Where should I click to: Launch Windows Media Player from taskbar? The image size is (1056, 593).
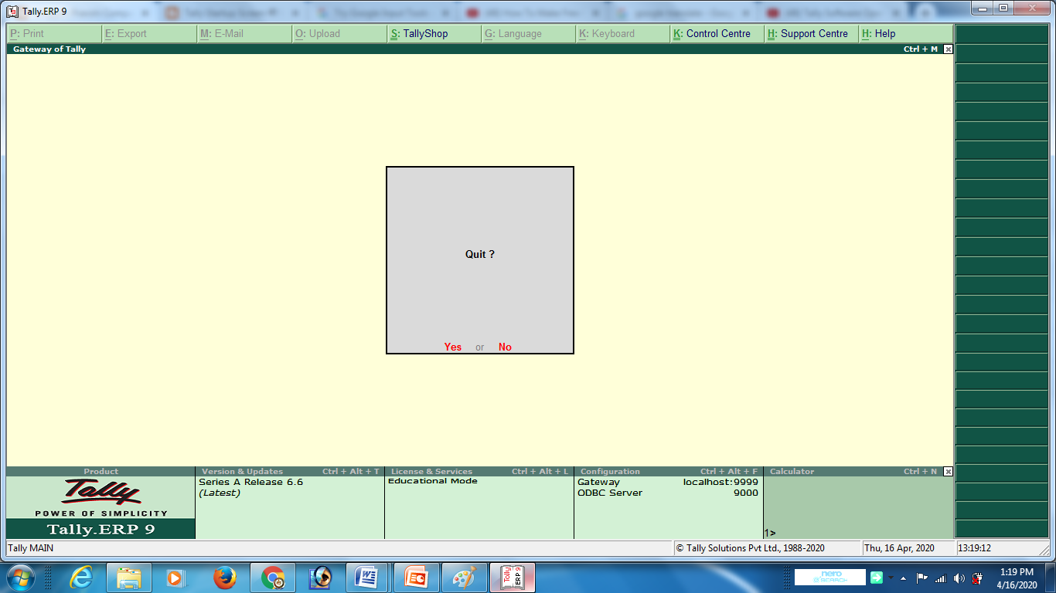(x=176, y=578)
